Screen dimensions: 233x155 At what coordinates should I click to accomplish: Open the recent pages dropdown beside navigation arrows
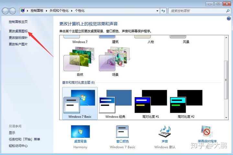pos(18,11)
